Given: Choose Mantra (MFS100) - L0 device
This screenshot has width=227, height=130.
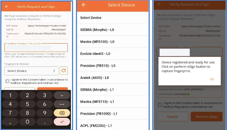Looking at the screenshot, I should pyautogui.click(x=112, y=42).
